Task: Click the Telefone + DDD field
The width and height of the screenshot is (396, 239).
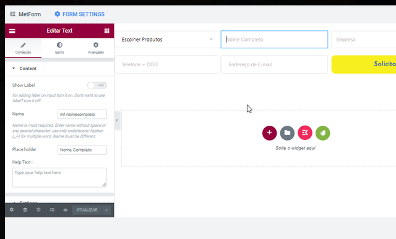Action: [167, 64]
